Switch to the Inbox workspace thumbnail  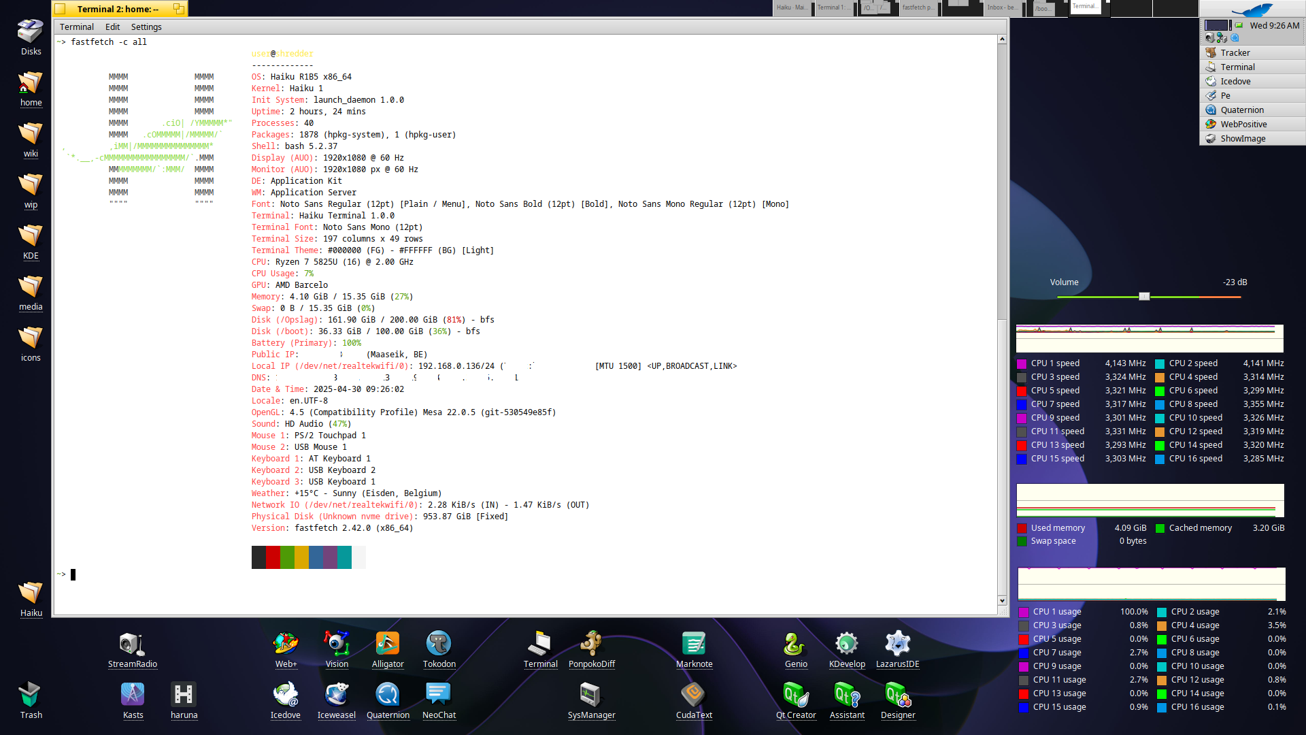pos(1003,8)
